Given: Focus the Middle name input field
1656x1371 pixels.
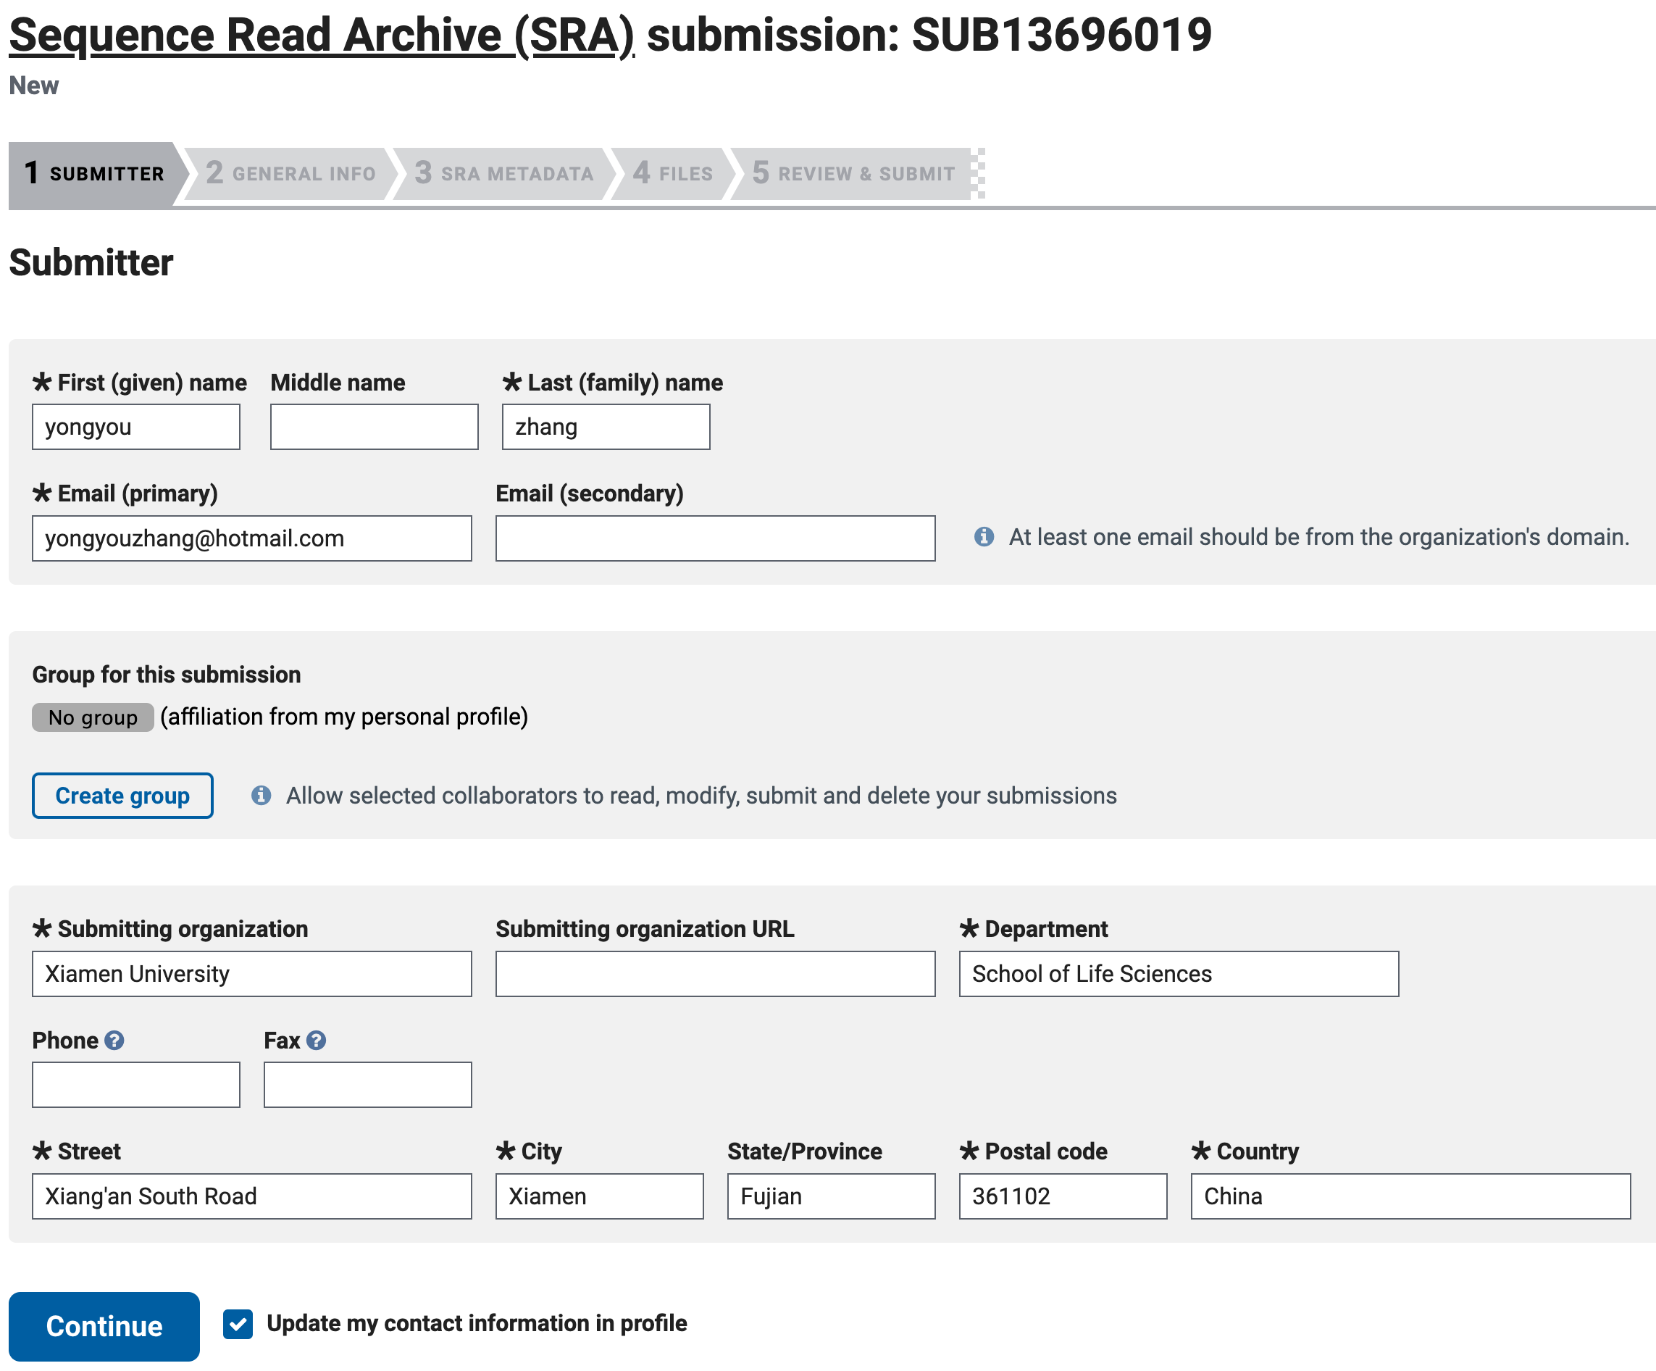Looking at the screenshot, I should [374, 427].
